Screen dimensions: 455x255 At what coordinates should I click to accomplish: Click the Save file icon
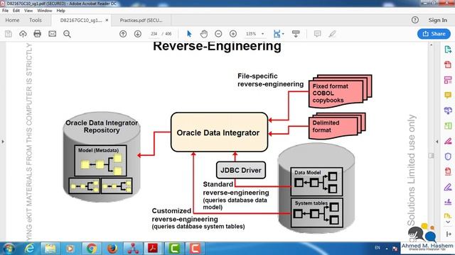[x=9, y=34]
